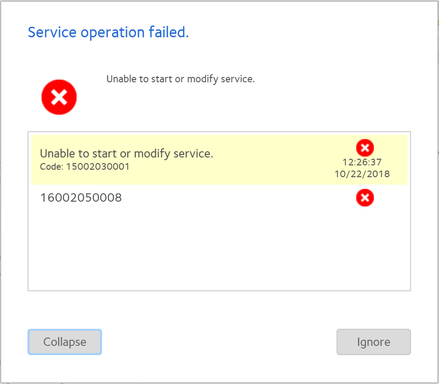Click the circular failure icon above the error list
This screenshot has height=384, width=439.
59,97
